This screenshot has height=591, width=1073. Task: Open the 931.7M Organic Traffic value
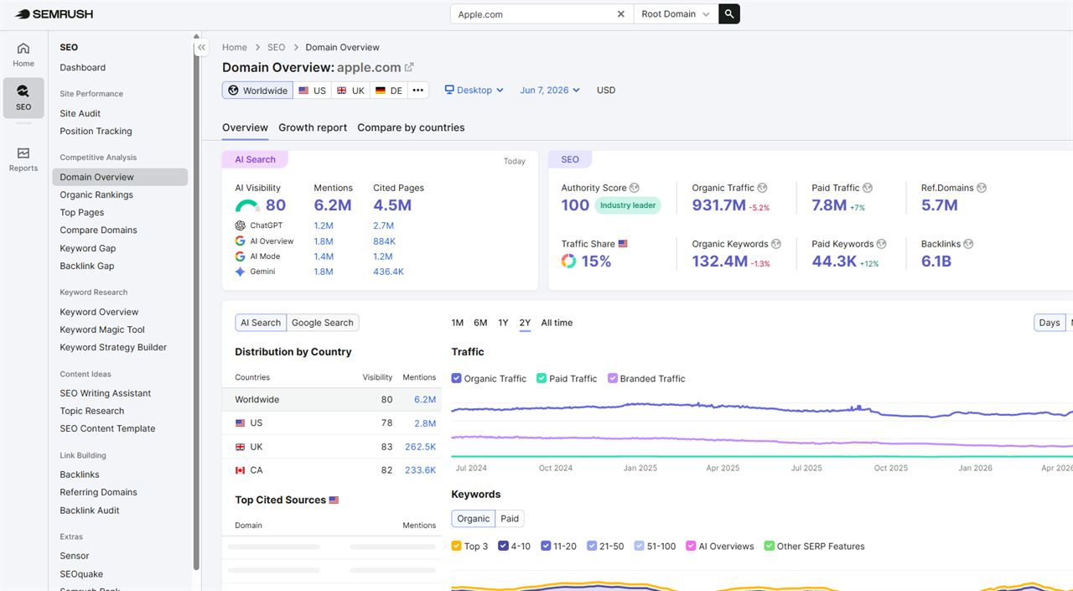718,205
